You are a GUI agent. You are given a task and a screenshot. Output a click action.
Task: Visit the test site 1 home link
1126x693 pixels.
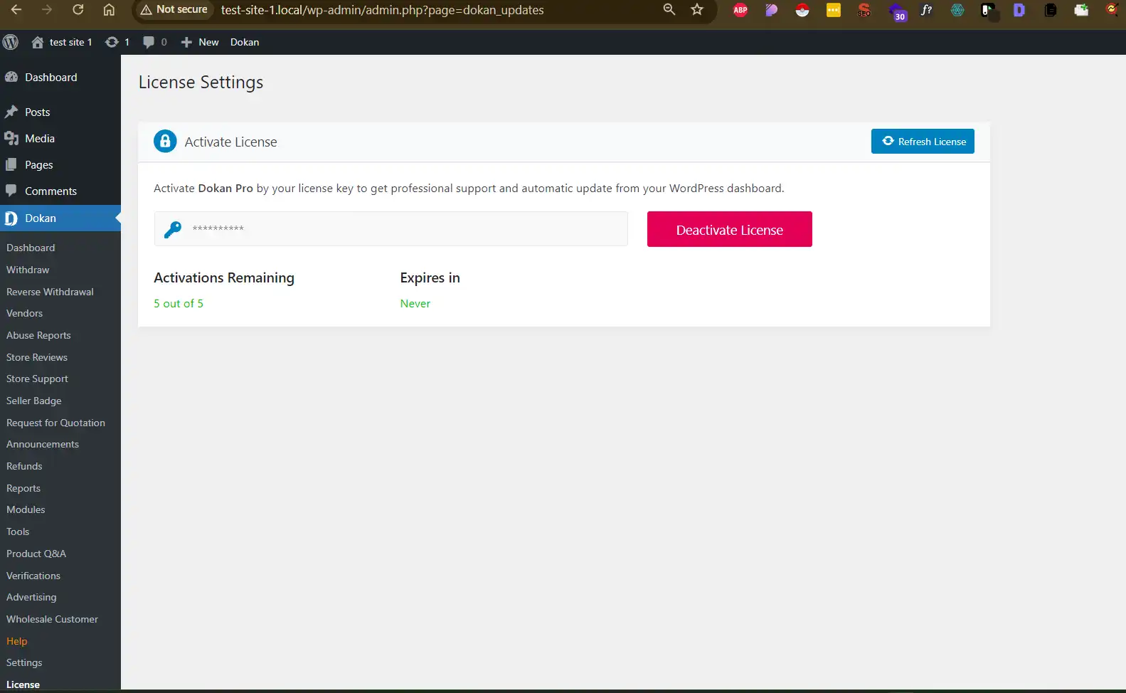click(x=62, y=42)
